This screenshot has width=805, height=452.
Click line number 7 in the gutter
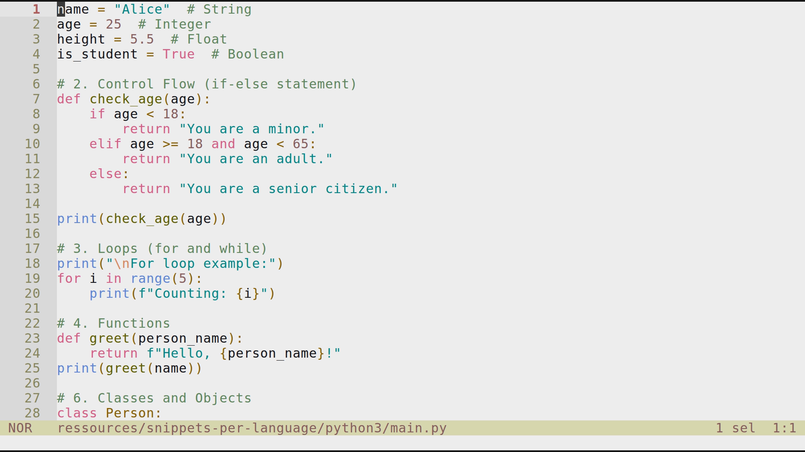[x=36, y=99]
